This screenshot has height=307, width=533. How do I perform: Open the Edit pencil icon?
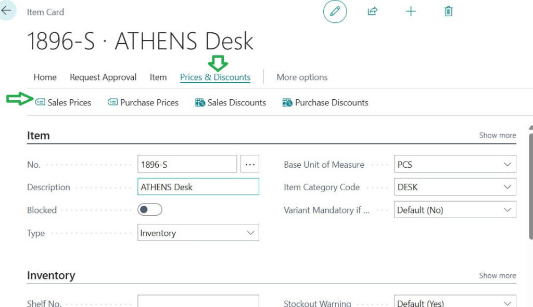pos(335,11)
